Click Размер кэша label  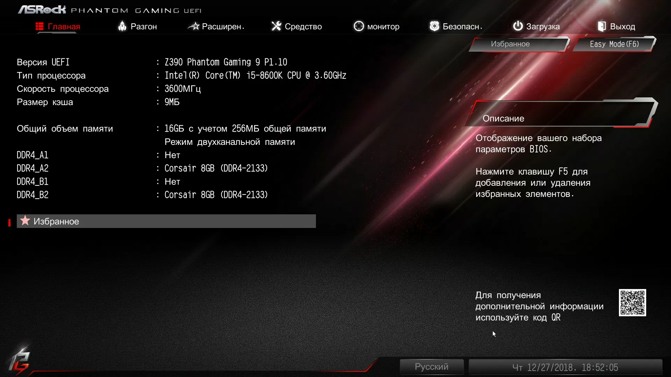tap(45, 102)
